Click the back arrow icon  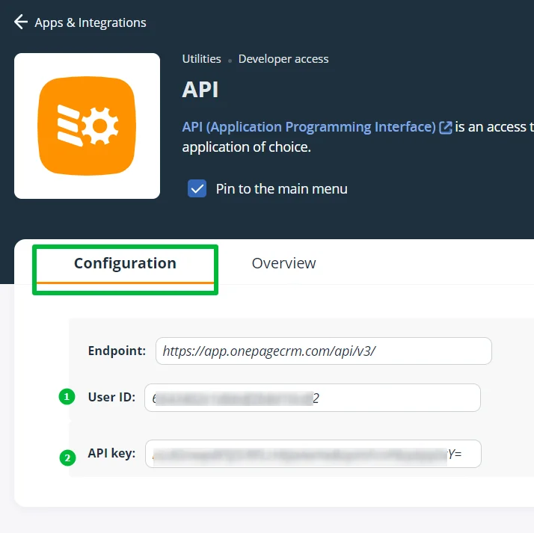pyautogui.click(x=21, y=22)
